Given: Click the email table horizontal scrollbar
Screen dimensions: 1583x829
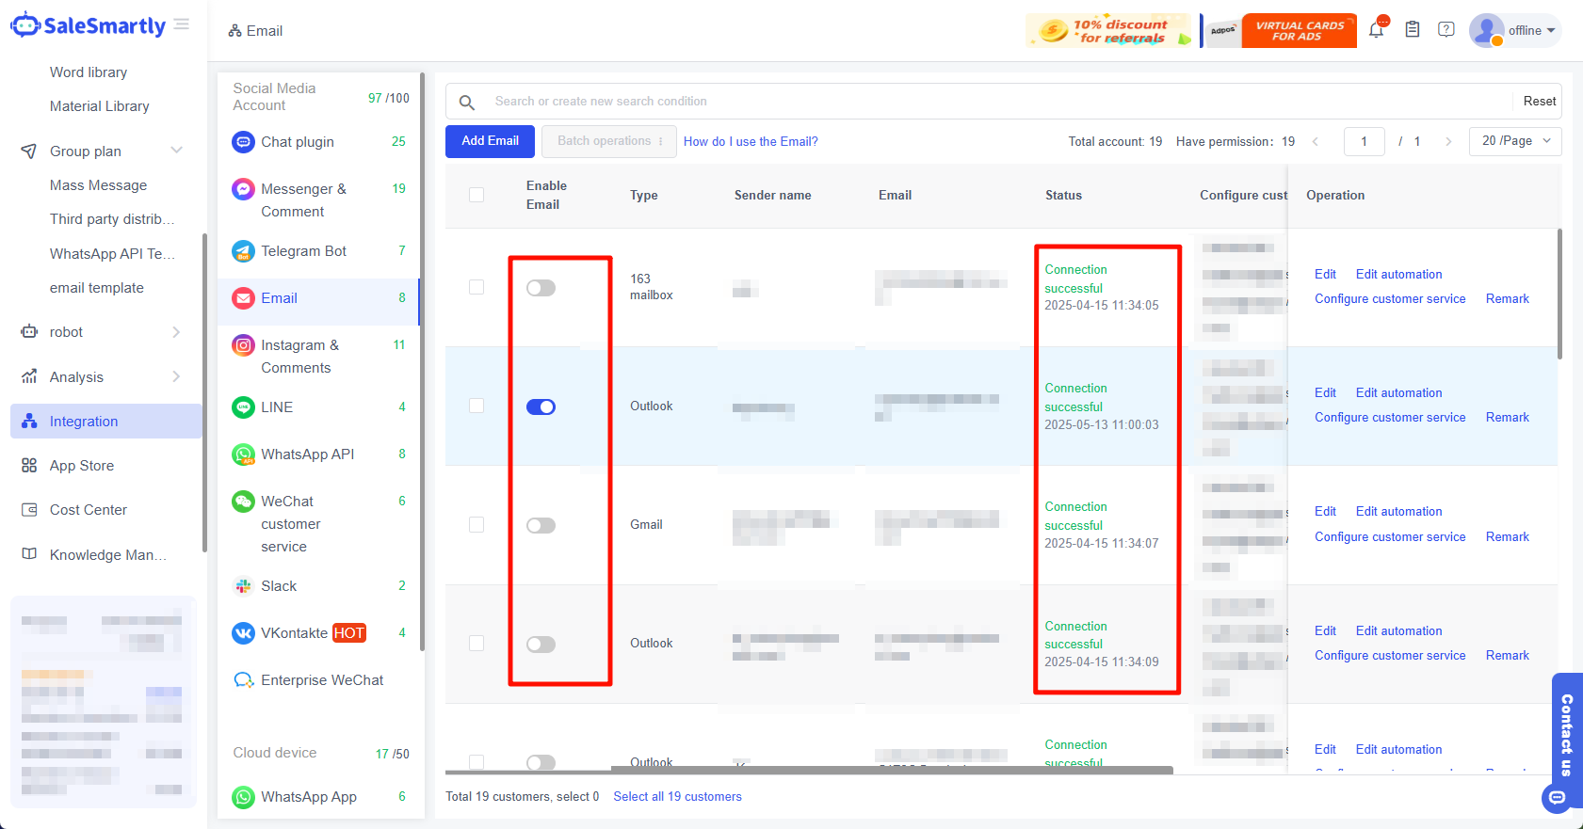Looking at the screenshot, I should [x=892, y=771].
